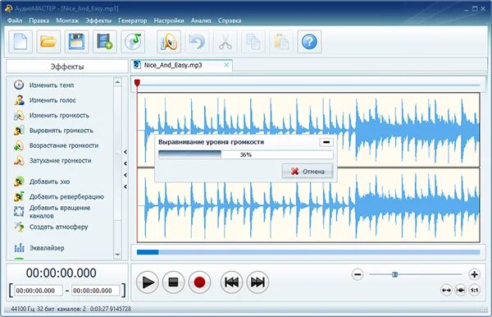Click selection end time field
Screen dimensions: 492x317
pyautogui.click(x=96, y=291)
